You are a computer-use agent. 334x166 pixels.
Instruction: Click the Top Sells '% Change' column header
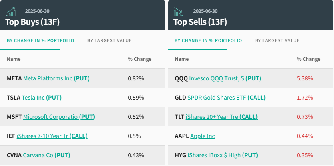pos(308,59)
